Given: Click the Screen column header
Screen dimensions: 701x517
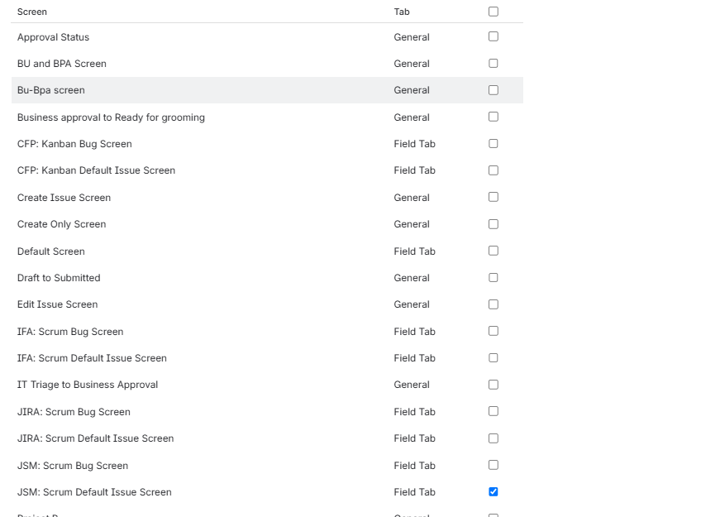Looking at the screenshot, I should [32, 12].
